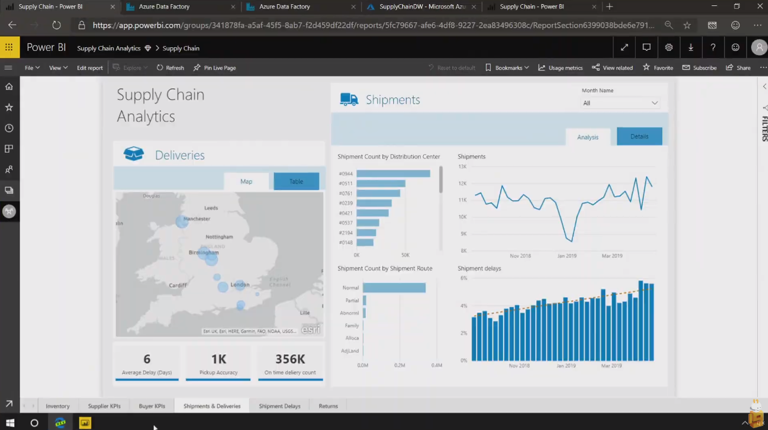Click the browser zoom magnifier icon
This screenshot has width=768, height=430.
click(x=668, y=26)
